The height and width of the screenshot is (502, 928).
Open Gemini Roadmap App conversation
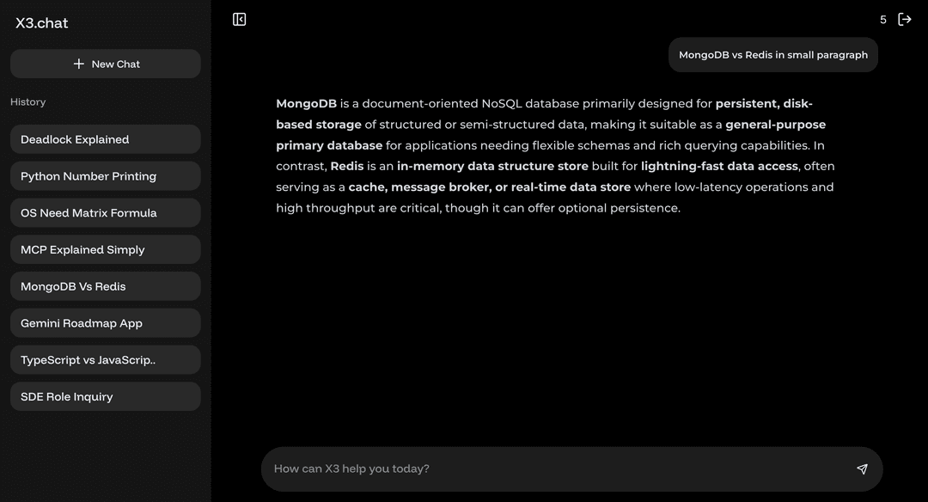105,323
